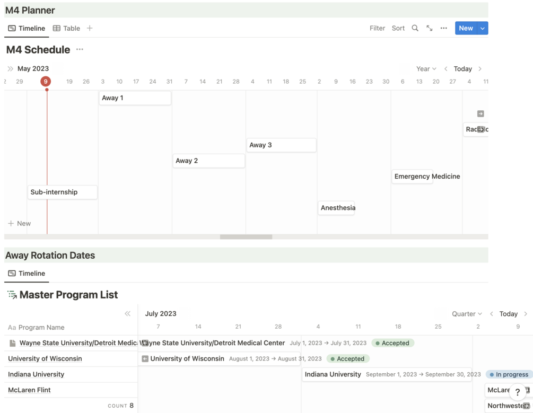Open the Quarter timescale dropdown

467,314
